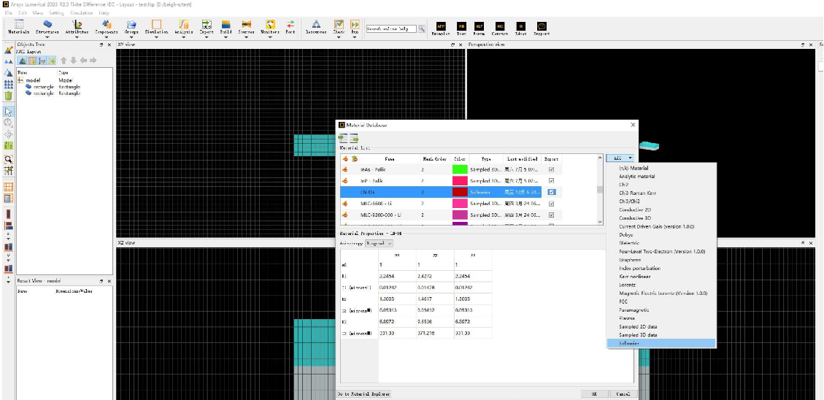Click the color swatch for InP - Palik

click(460, 181)
